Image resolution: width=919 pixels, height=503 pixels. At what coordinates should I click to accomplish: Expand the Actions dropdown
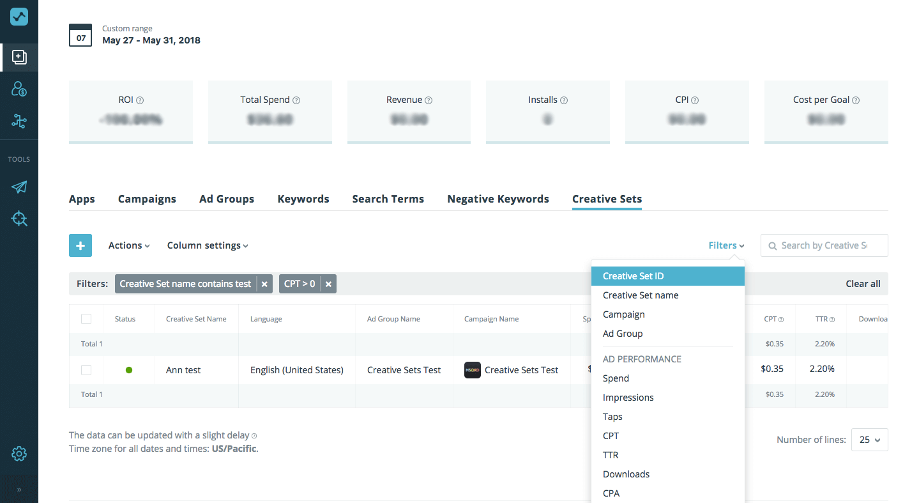[129, 245]
